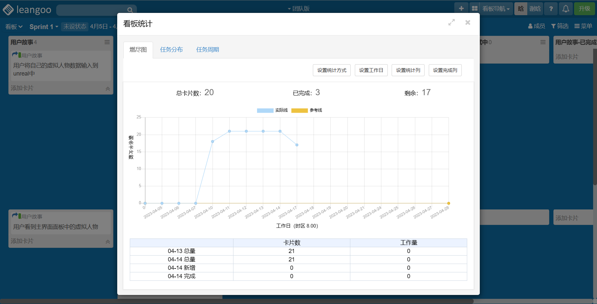Viewport: 597px width, 304px height.
Task: Click the search magnifier icon
Action: [x=130, y=10]
